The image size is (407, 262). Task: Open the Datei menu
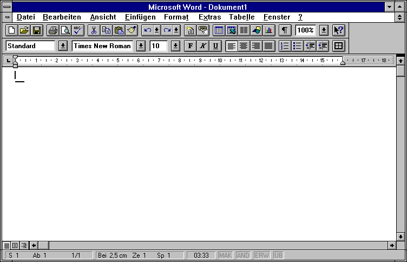(x=25, y=17)
